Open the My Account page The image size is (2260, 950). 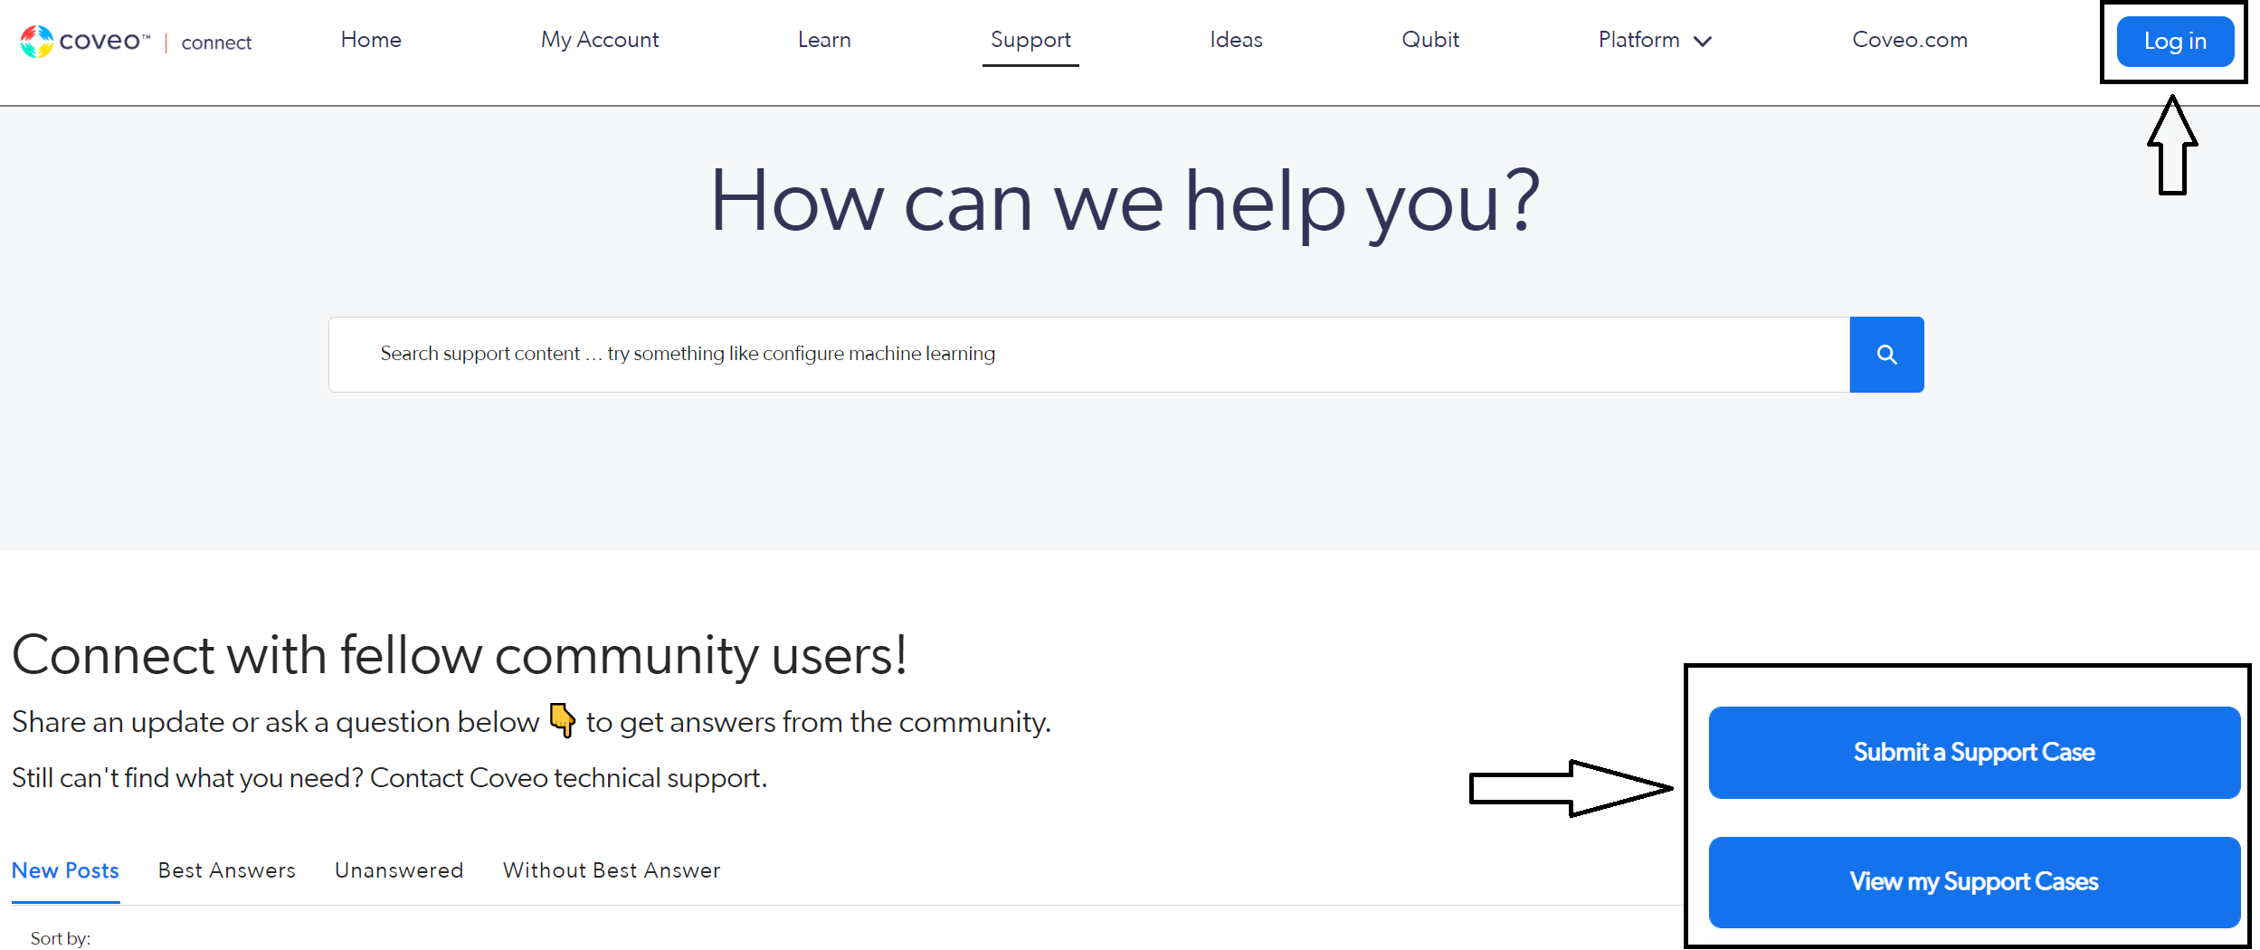(600, 40)
